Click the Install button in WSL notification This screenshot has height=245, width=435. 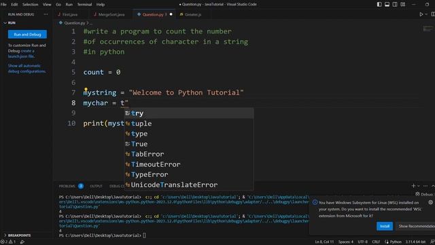[385, 226]
